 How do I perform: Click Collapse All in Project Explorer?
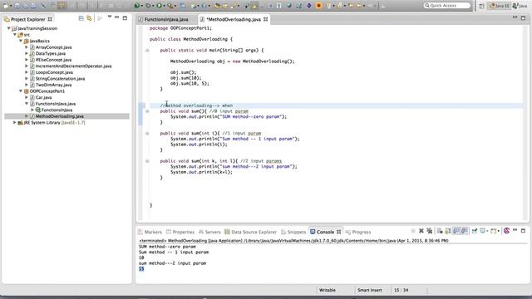(81, 18)
